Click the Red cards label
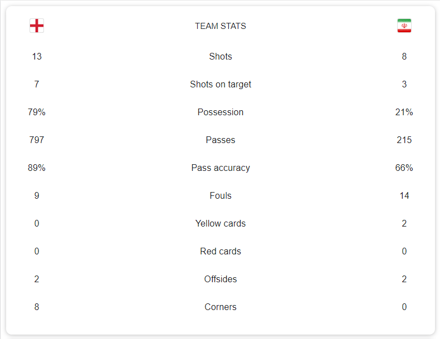 [221, 251]
